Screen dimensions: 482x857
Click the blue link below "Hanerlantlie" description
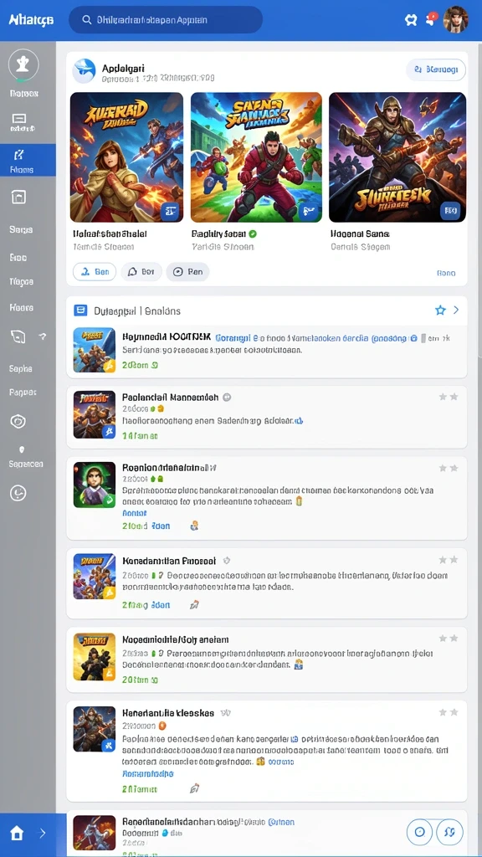(x=148, y=774)
